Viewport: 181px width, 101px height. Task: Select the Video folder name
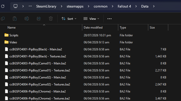coord(13,42)
